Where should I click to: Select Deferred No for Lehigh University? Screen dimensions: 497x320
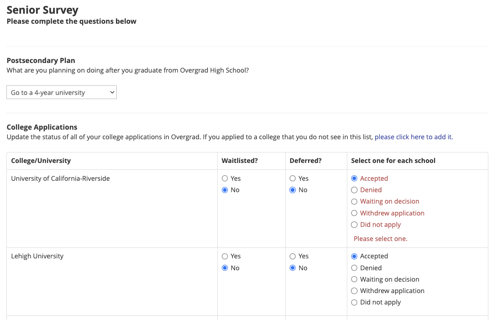pyautogui.click(x=293, y=268)
